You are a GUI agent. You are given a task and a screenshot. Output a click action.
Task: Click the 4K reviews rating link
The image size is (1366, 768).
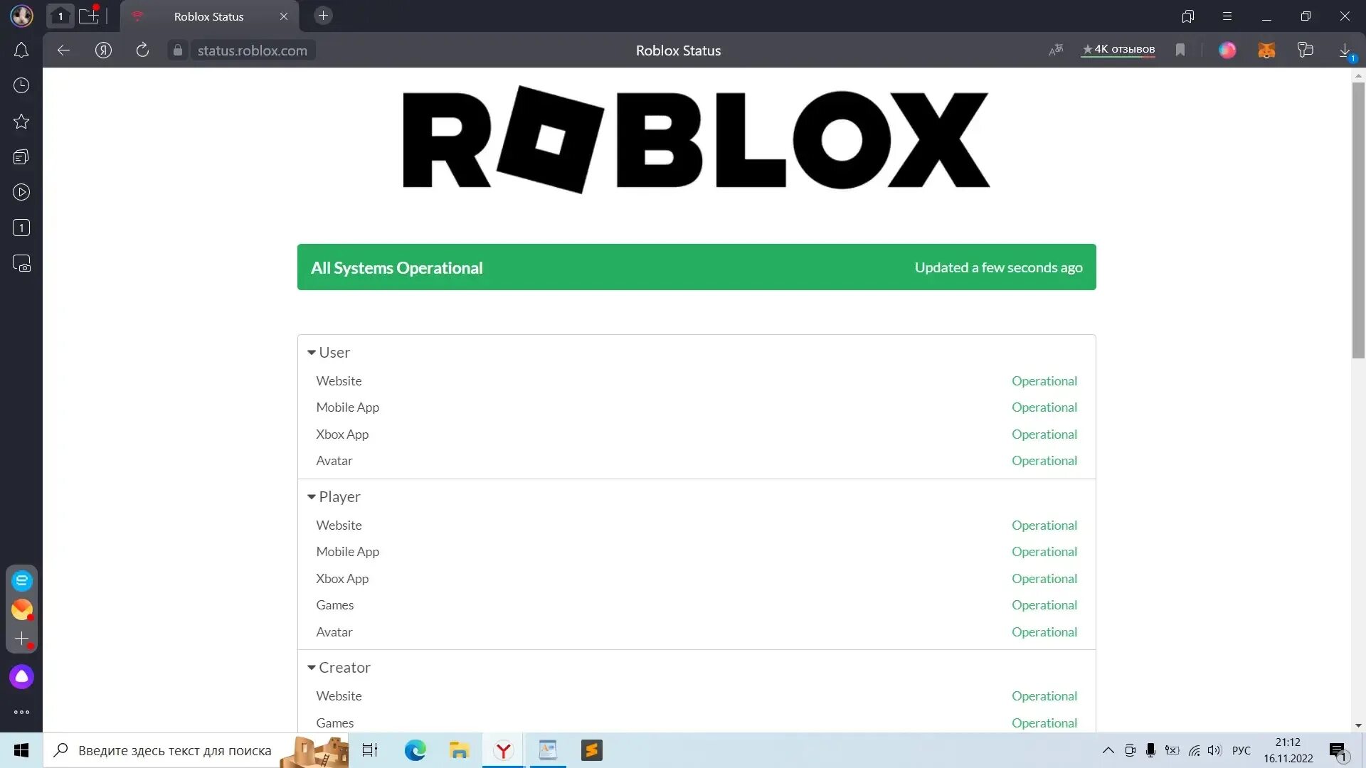(1118, 49)
